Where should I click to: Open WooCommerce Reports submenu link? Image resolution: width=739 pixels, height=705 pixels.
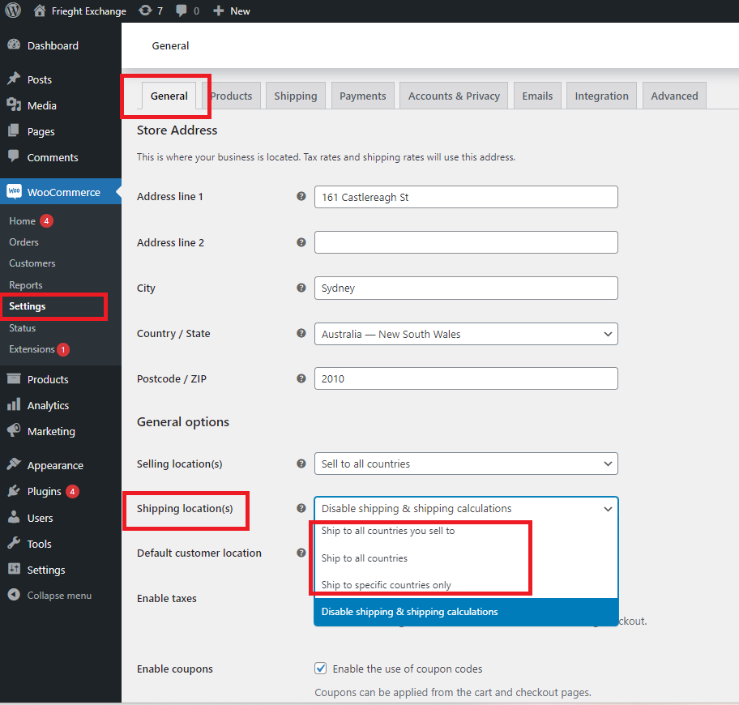coord(25,284)
